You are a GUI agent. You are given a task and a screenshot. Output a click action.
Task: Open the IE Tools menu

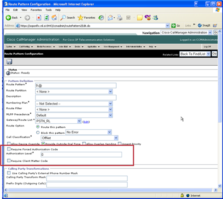49,10
